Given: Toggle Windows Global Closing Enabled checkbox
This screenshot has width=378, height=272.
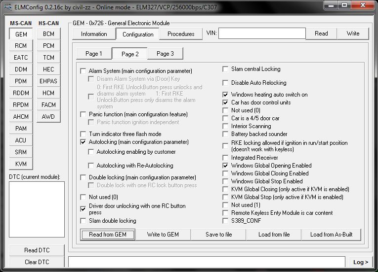Looking at the screenshot, I should [x=225, y=173].
